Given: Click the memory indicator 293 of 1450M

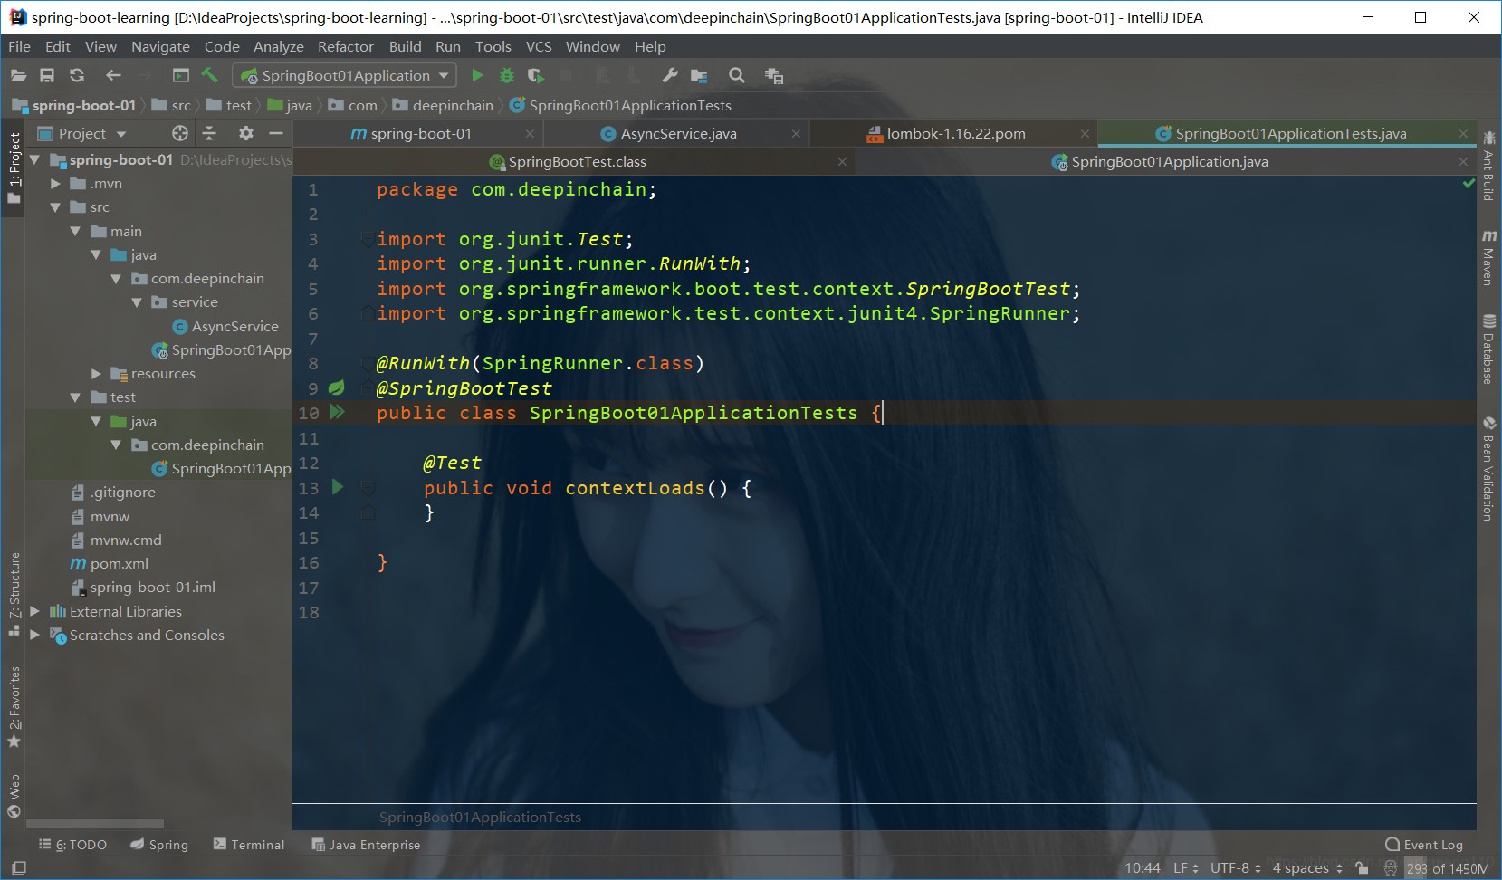Looking at the screenshot, I should pyautogui.click(x=1446, y=868).
